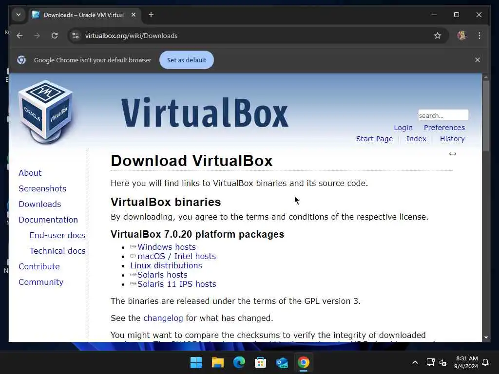Open Chrome three-dot menu
The image size is (499, 374).
tap(480, 36)
